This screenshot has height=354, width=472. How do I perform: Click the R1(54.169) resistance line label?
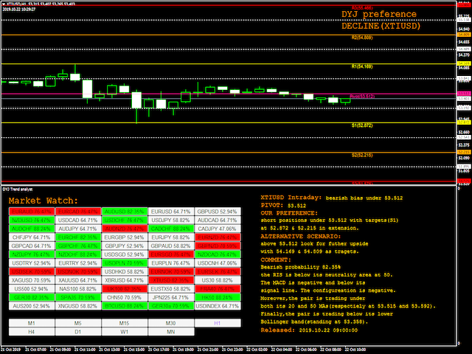coord(363,66)
